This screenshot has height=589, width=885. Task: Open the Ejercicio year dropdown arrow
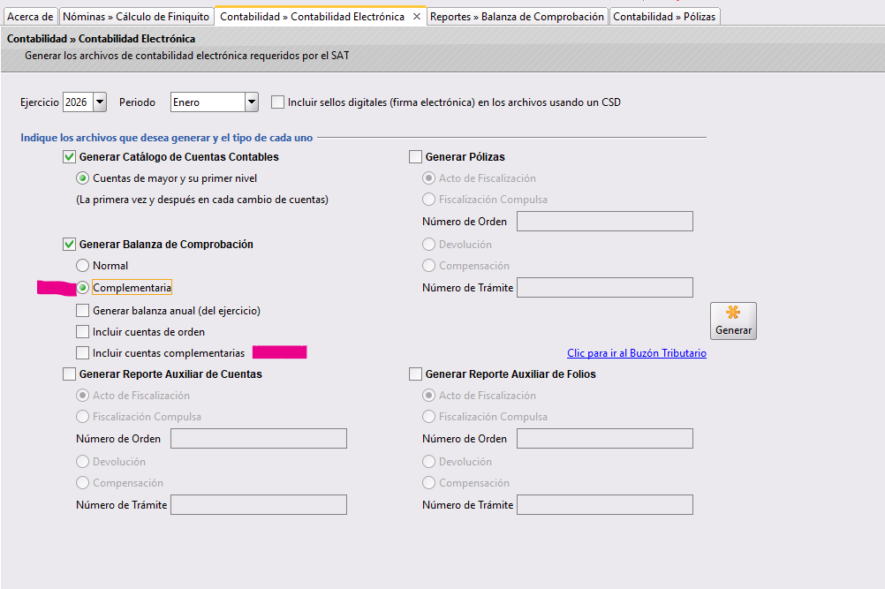point(100,102)
